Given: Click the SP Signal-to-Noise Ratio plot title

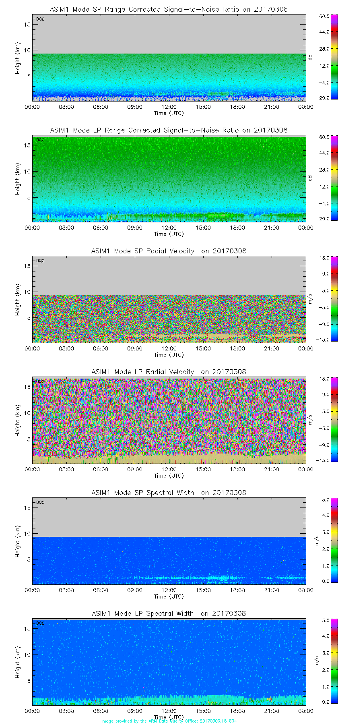Looking at the screenshot, I should point(169,9).
